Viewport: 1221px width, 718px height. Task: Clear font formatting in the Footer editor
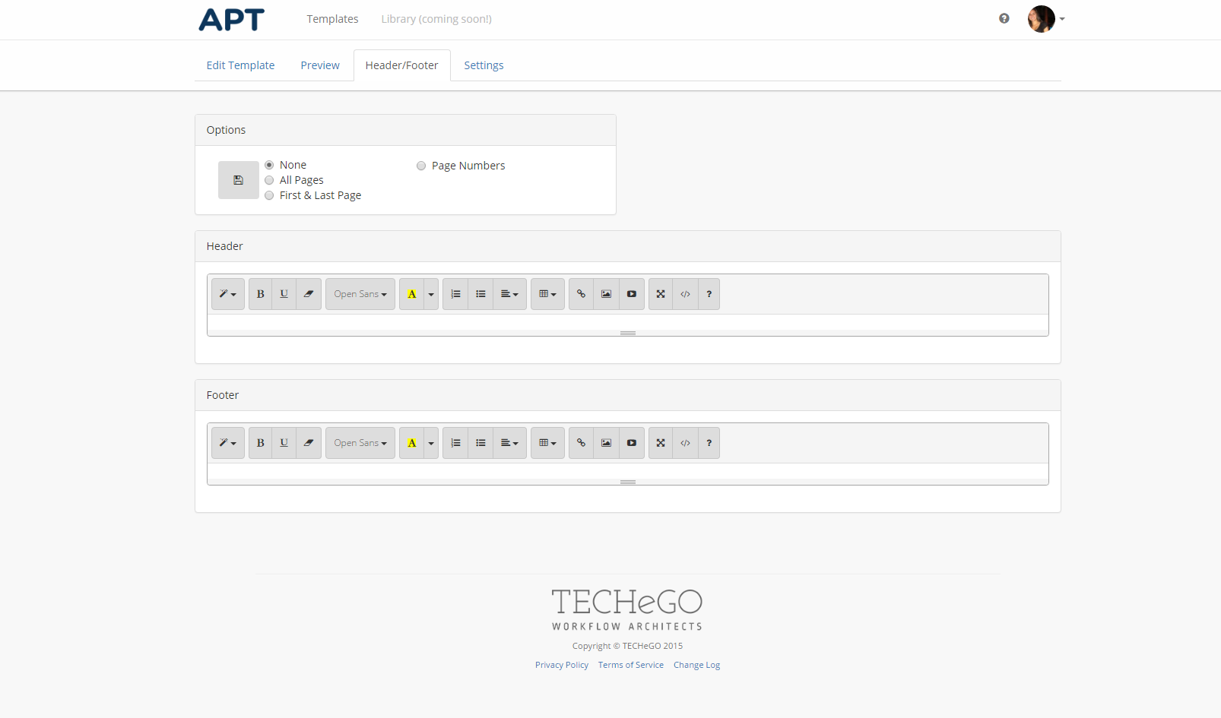tap(308, 443)
